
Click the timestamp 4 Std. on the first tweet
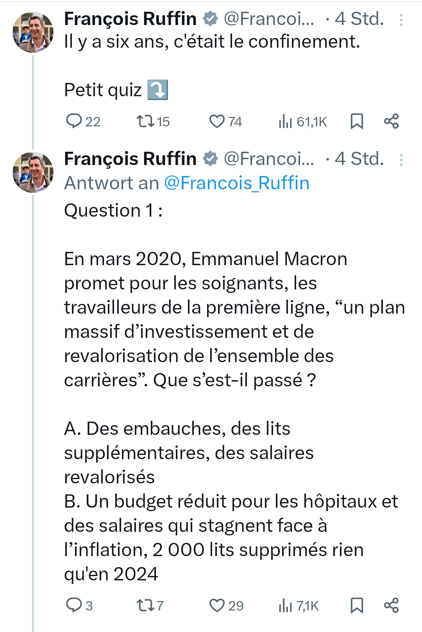(x=358, y=18)
